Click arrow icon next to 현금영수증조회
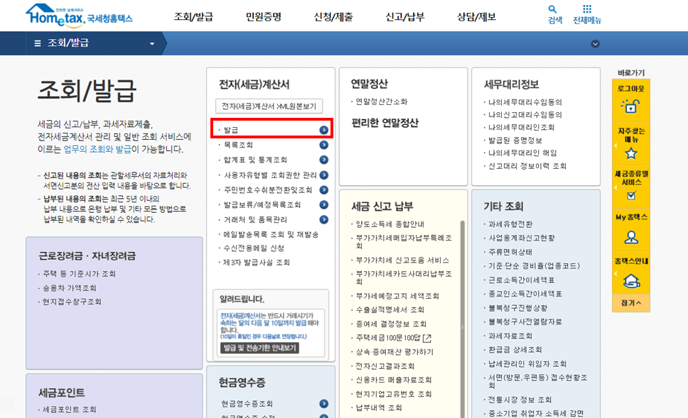The height and width of the screenshot is (418, 688). click(x=324, y=404)
